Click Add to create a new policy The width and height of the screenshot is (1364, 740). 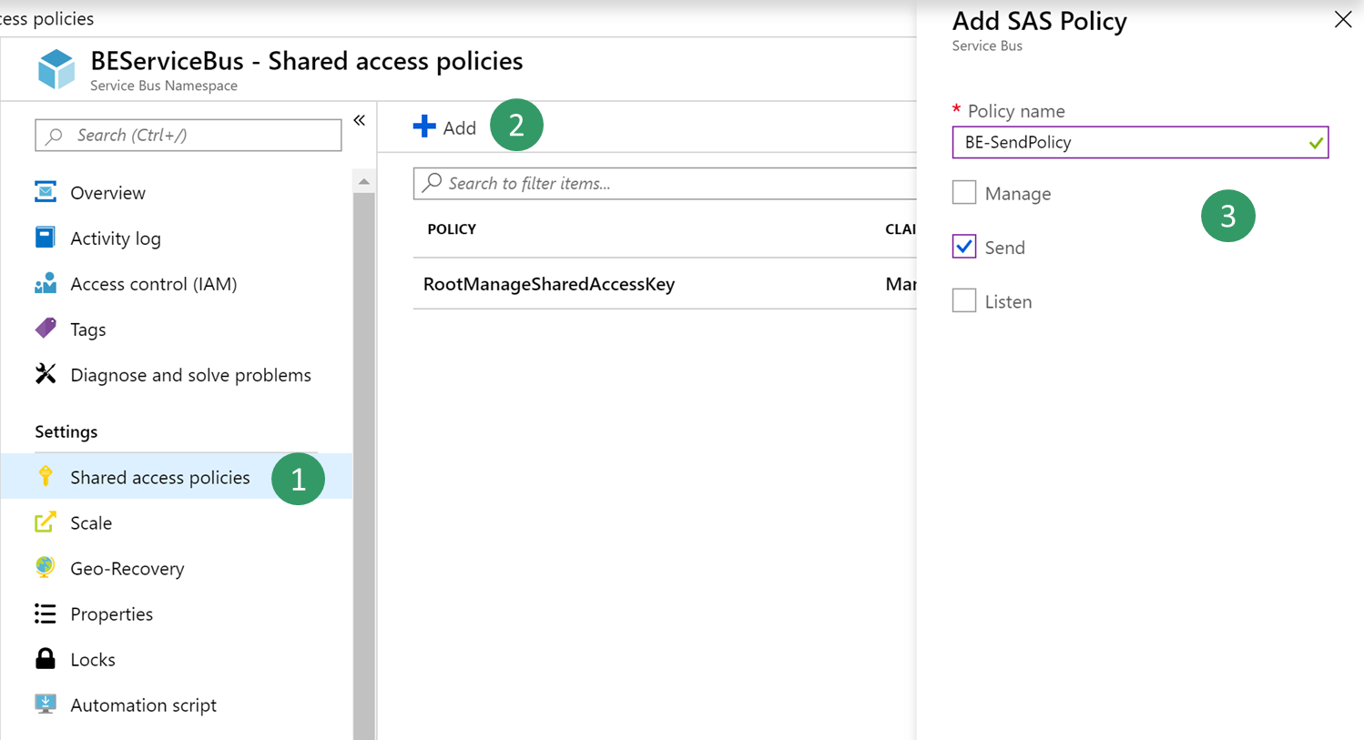[x=445, y=127]
